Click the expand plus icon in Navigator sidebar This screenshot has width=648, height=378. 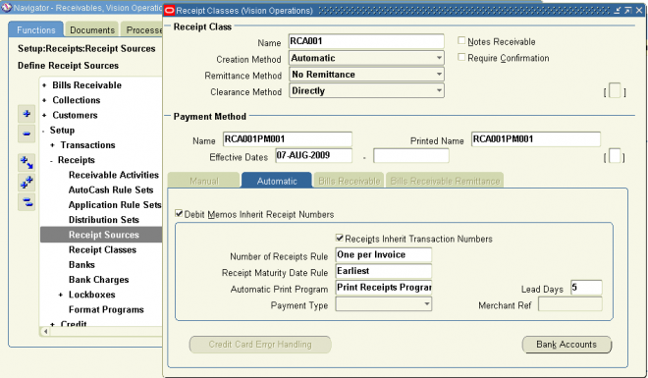click(27, 114)
